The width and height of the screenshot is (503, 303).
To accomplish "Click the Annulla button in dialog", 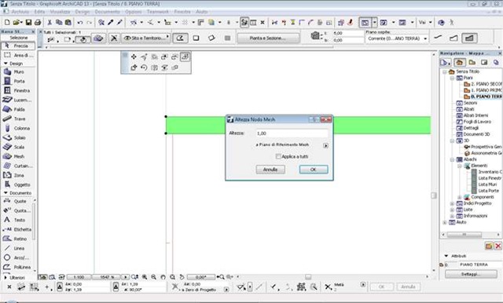I will pyautogui.click(x=270, y=170).
